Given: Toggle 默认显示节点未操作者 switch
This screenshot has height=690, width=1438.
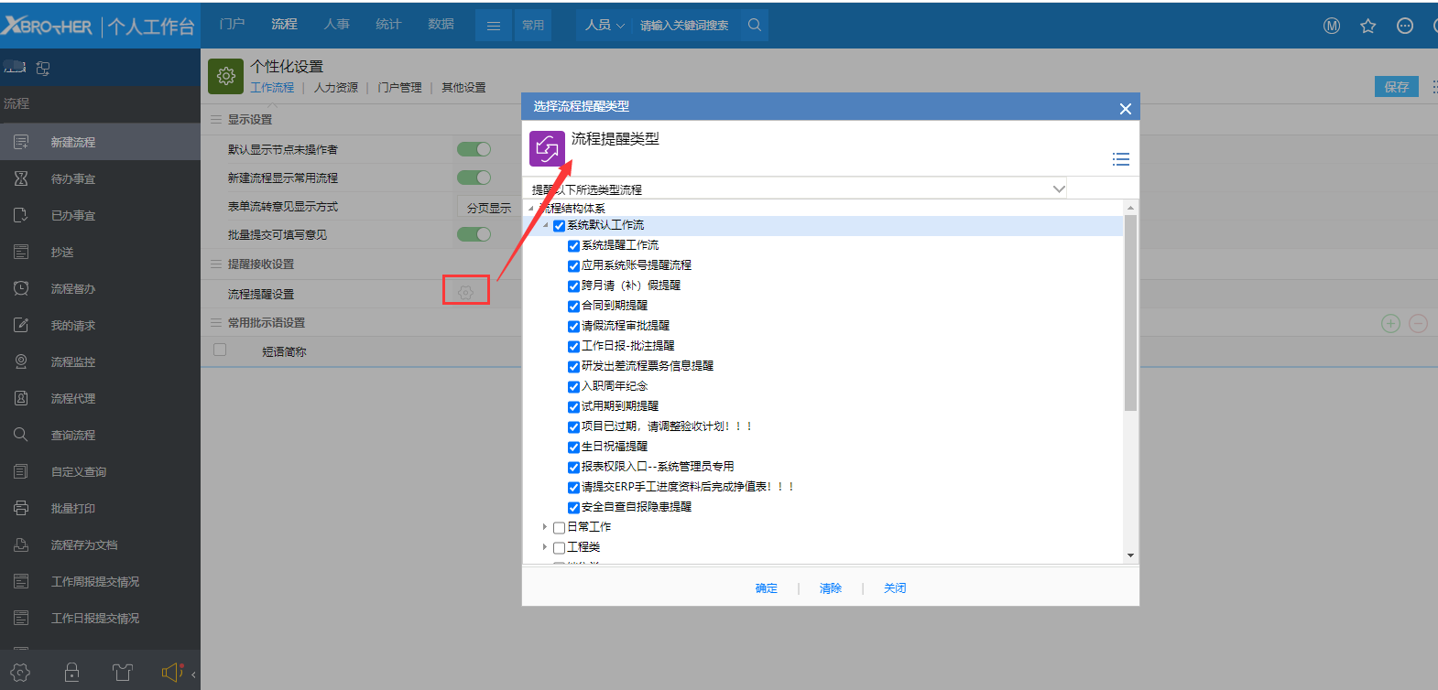Looking at the screenshot, I should pyautogui.click(x=474, y=149).
